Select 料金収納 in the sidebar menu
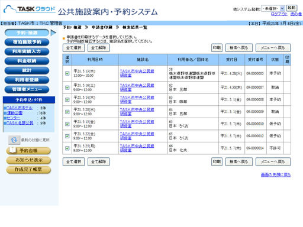The width and height of the screenshot is (303, 227). tap(27, 61)
